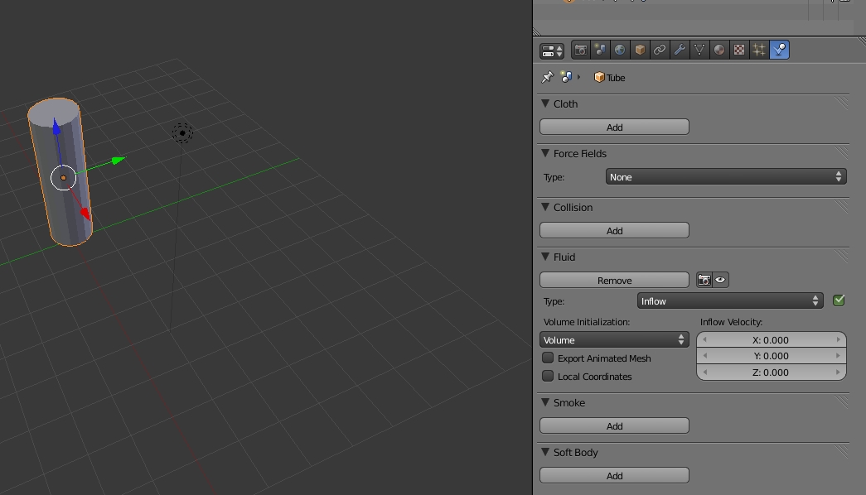The height and width of the screenshot is (495, 866).
Task: Open the Force Fields Type dropdown
Action: point(726,176)
